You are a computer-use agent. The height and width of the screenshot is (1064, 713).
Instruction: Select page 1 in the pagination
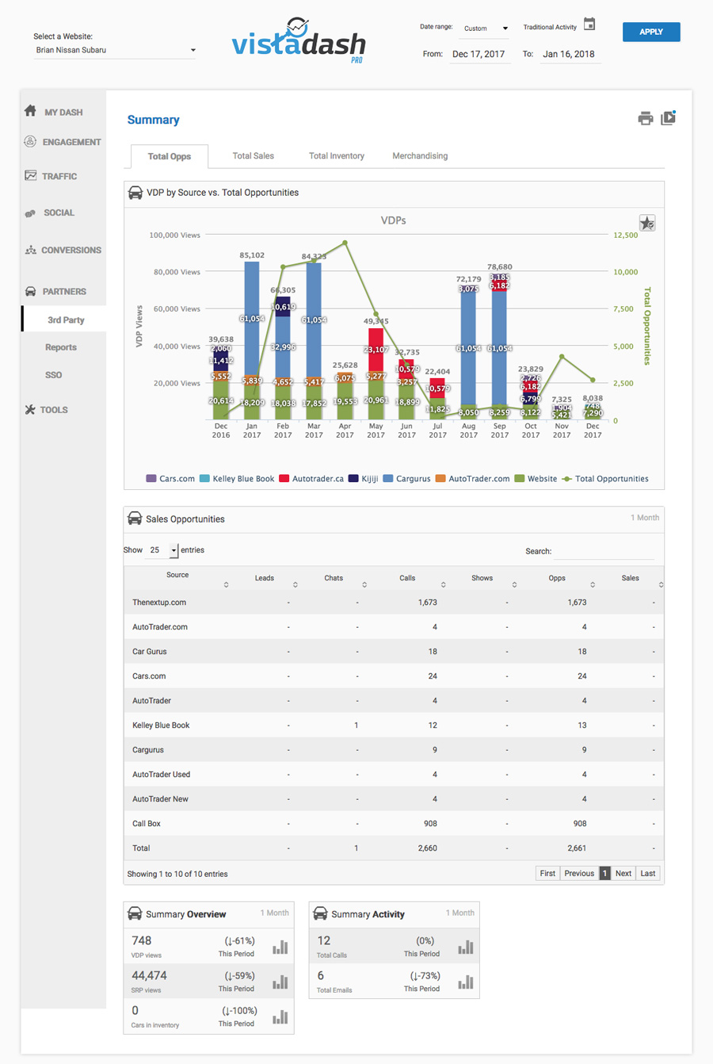click(604, 873)
